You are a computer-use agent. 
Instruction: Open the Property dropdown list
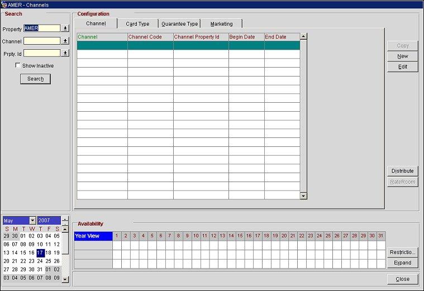coord(65,28)
